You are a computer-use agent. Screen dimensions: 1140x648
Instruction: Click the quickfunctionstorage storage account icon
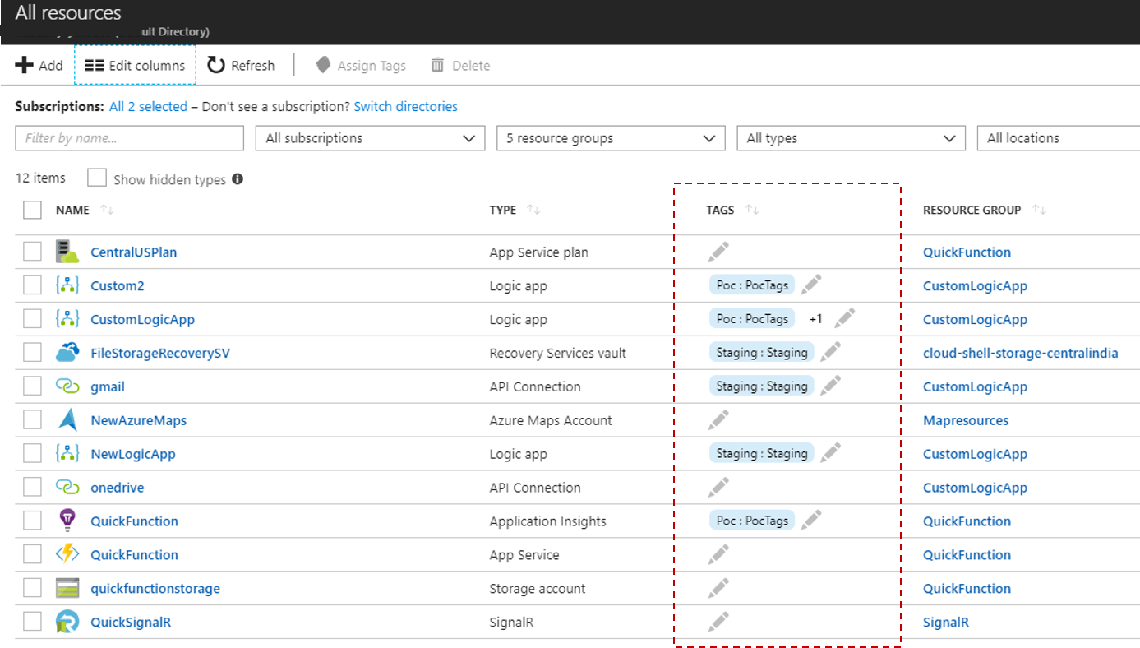pyautogui.click(x=67, y=588)
